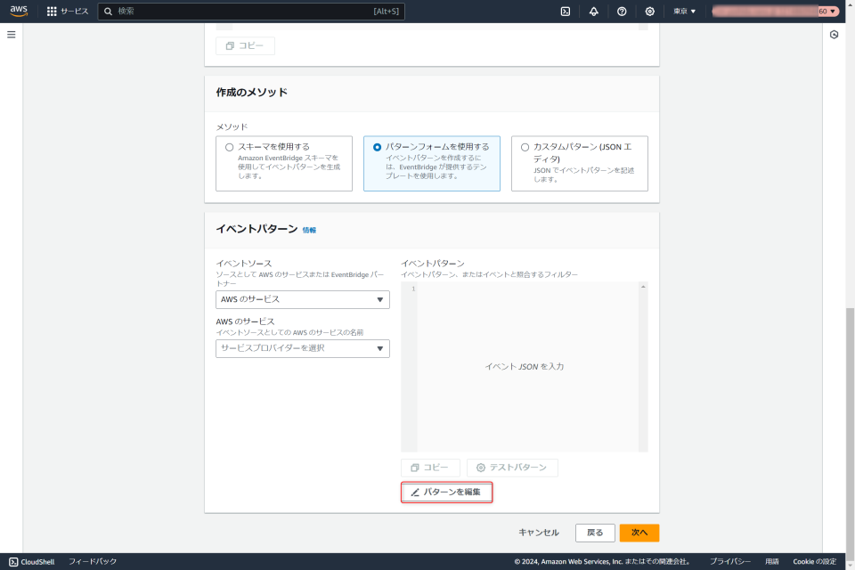Open the サービスプロバイダーを選択 dropdown
The height and width of the screenshot is (570, 855).
tap(302, 348)
